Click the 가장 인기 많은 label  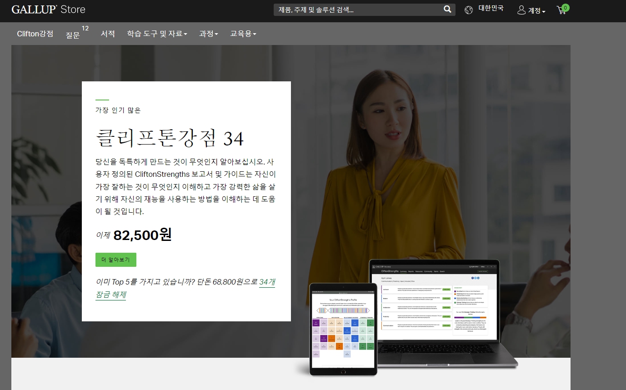click(x=118, y=110)
